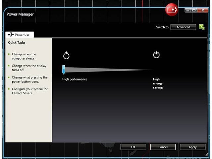The image size is (212, 159).
Task: Click the red battery icon
Action: [x=172, y=10]
